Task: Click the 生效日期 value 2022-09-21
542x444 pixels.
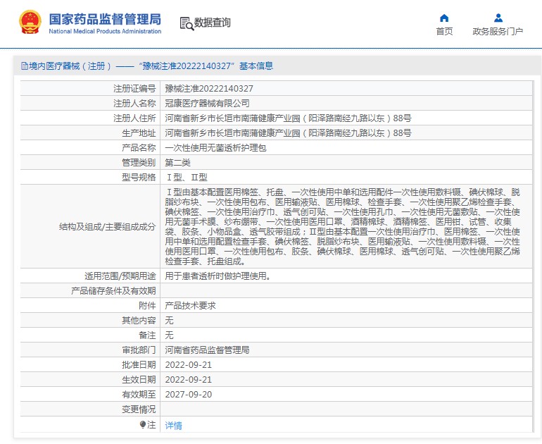Action: (189, 380)
